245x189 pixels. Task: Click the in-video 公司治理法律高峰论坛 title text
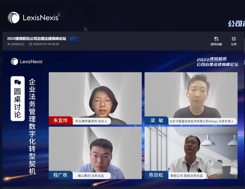[x=218, y=64]
